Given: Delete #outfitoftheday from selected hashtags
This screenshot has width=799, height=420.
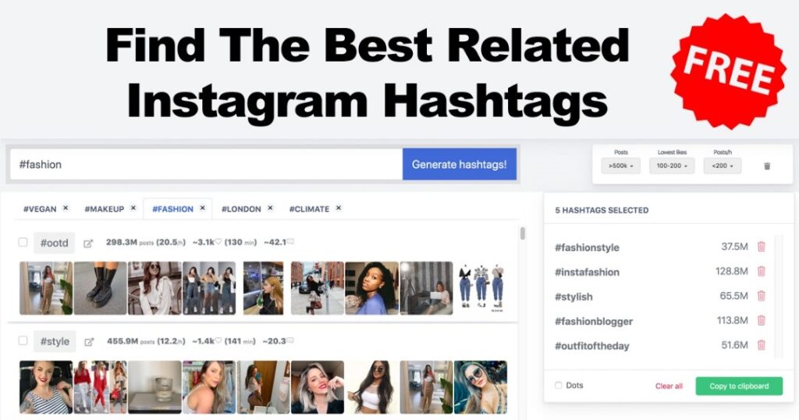Looking at the screenshot, I should pos(762,345).
